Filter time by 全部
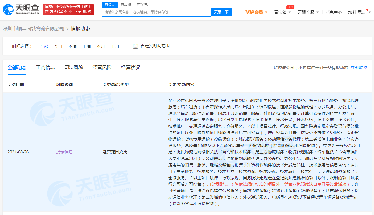The width and height of the screenshot is (374, 215). point(44,46)
